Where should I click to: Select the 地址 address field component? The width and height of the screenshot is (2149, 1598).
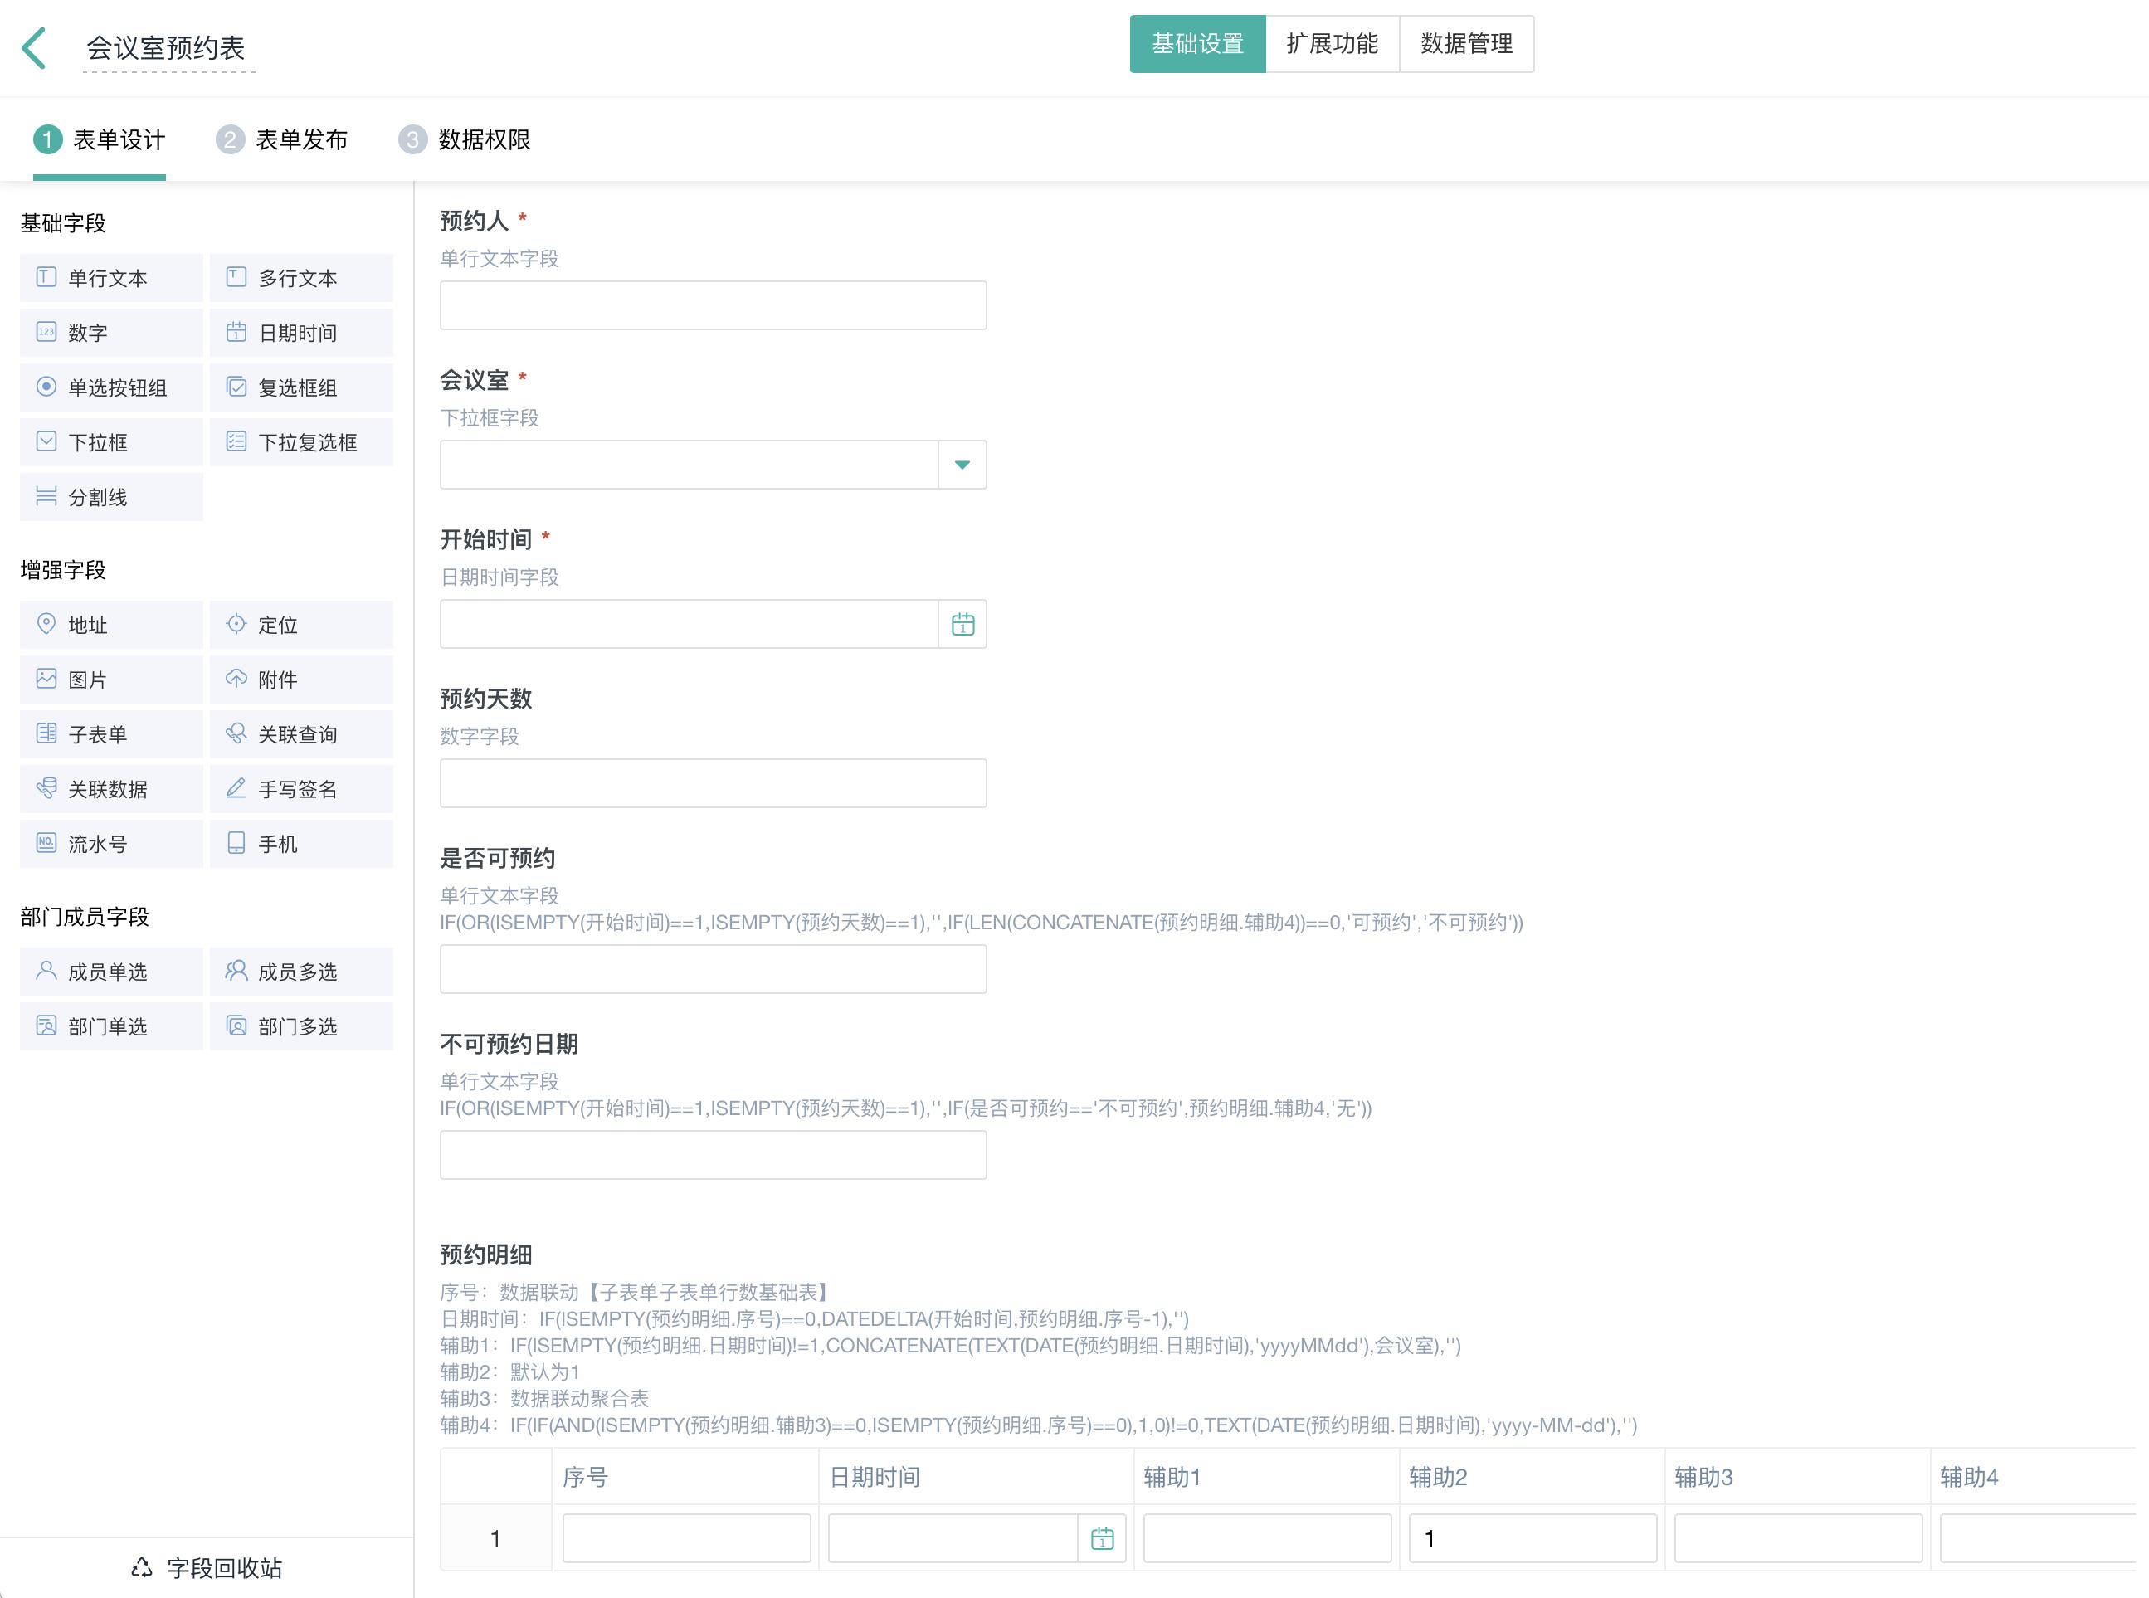110,625
